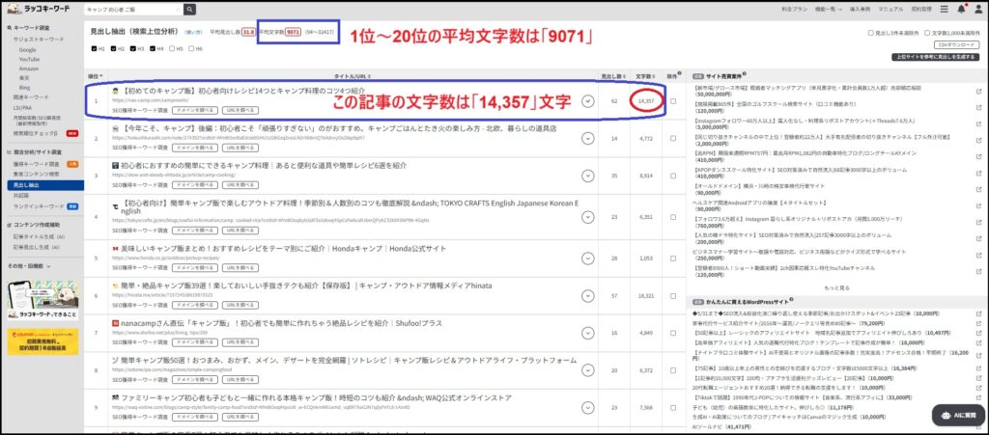Click URLを調べる for rank 1 result
989x435 pixels.
click(x=240, y=110)
